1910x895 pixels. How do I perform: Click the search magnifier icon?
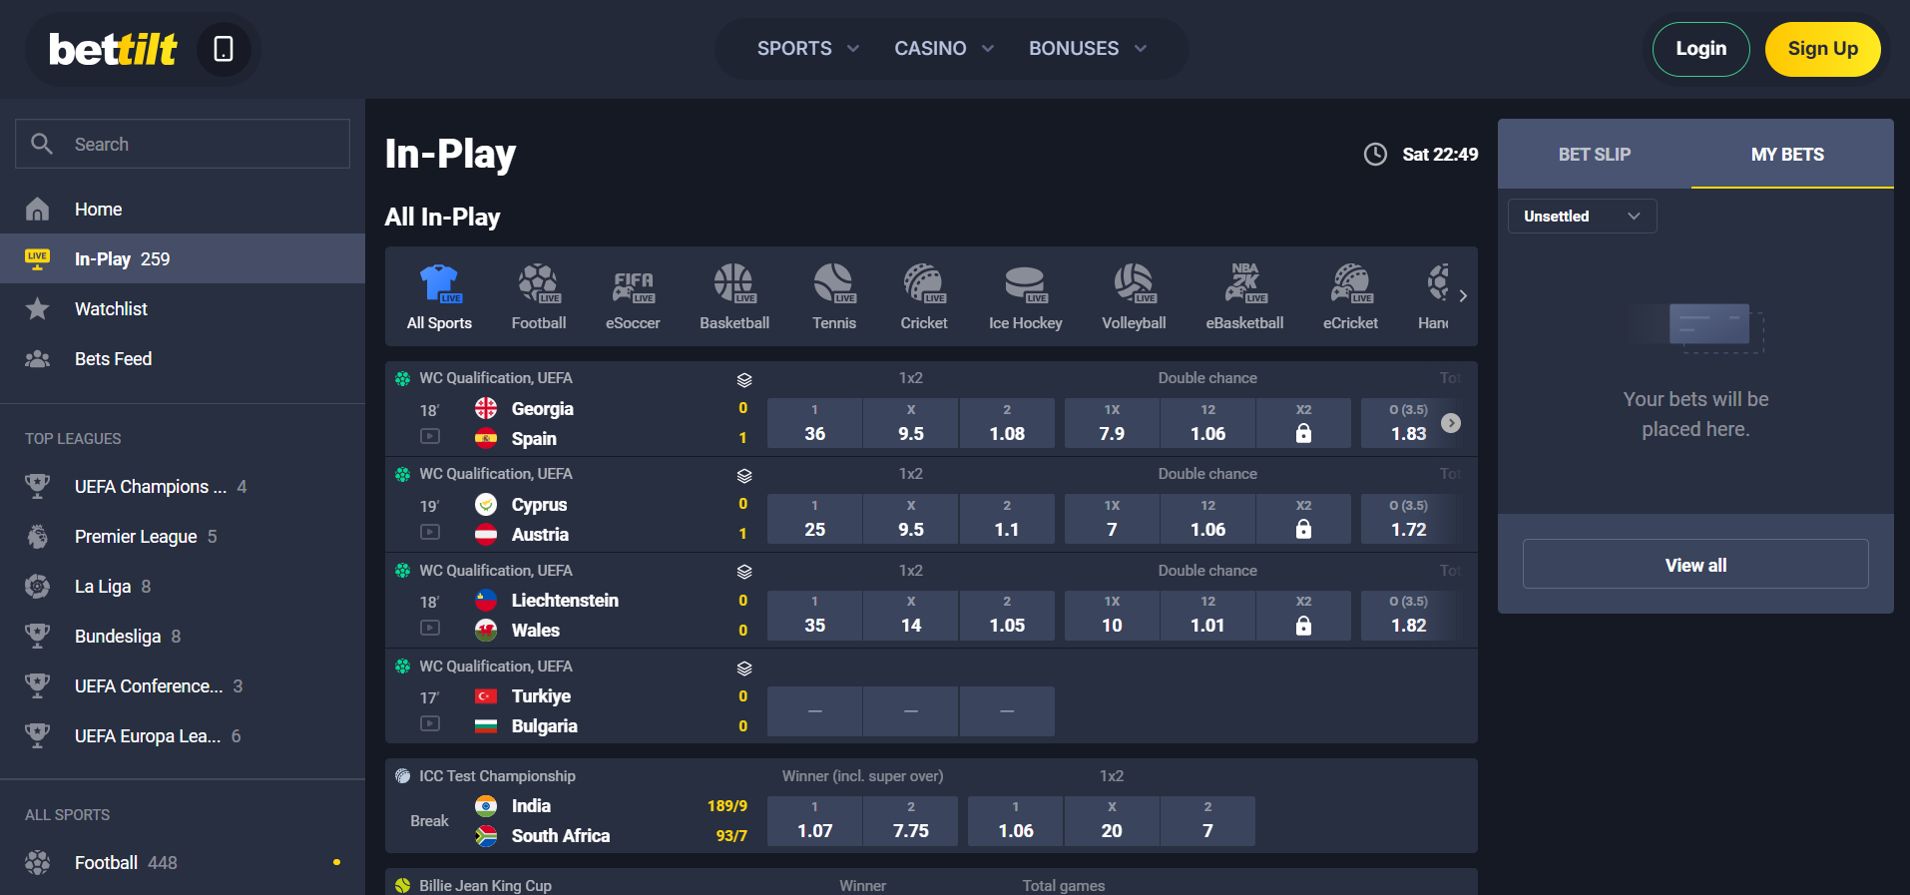42,144
